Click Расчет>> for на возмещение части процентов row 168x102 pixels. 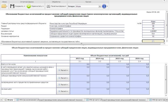(x=63, y=85)
